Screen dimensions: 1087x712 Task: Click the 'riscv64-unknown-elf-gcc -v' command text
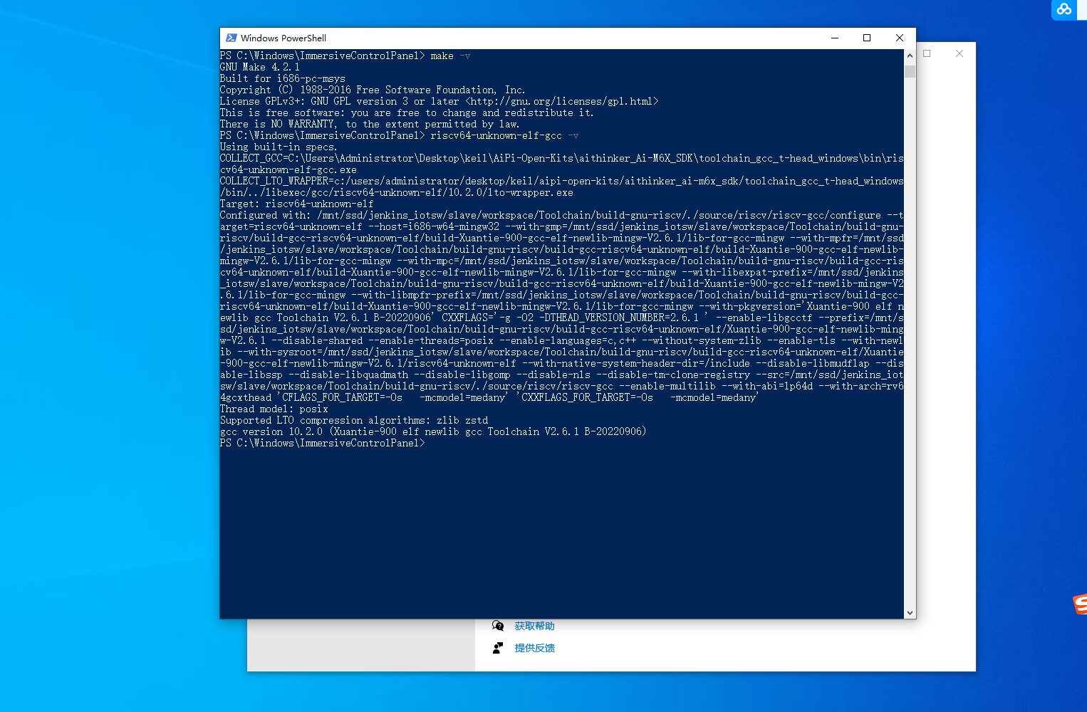pyautogui.click(x=504, y=135)
